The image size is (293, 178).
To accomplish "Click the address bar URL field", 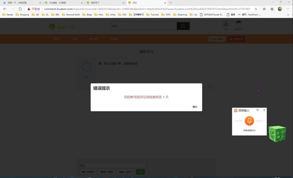I will (x=147, y=9).
